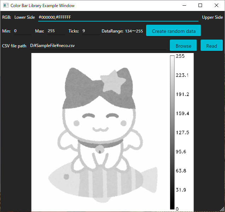Click the window title text
Screen dimensions: 225x212
42,6
